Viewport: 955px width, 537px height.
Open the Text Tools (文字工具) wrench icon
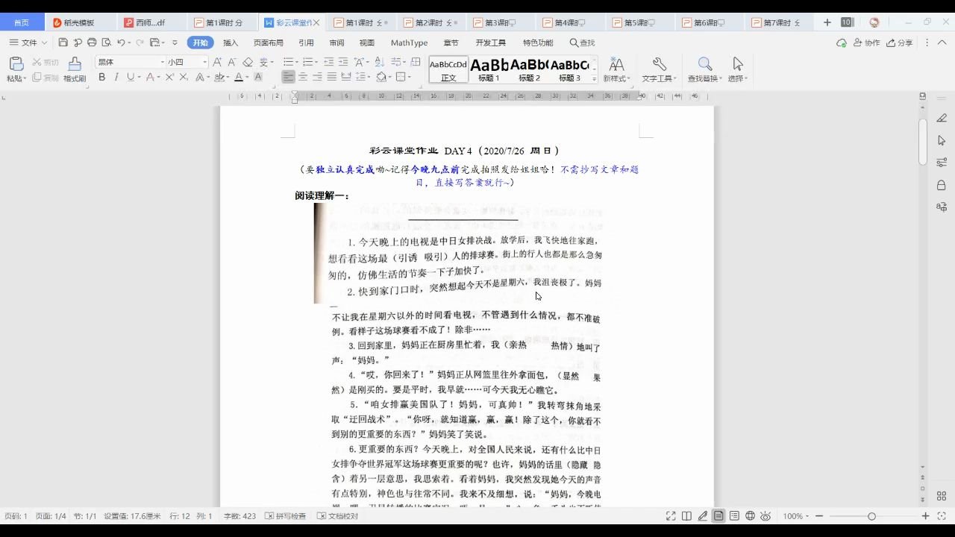click(660, 64)
